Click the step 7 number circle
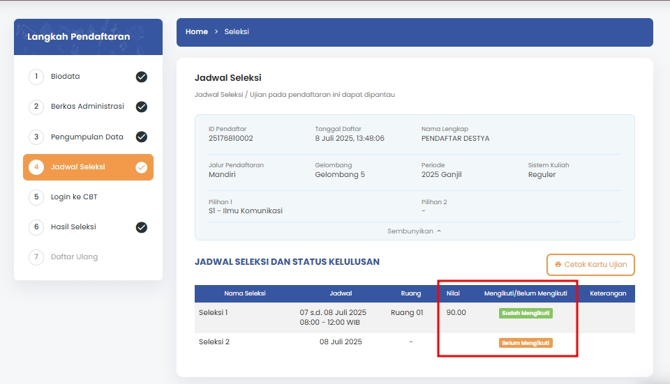The height and width of the screenshot is (384, 670). (36, 257)
